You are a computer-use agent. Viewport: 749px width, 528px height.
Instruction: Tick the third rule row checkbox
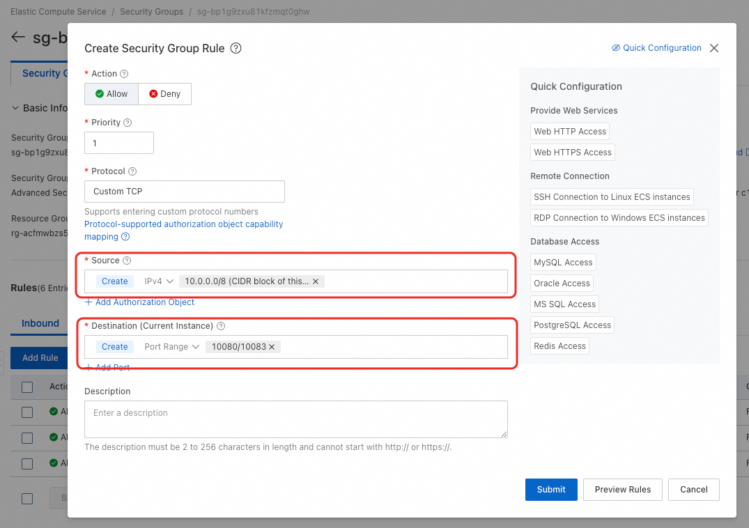coord(27,463)
